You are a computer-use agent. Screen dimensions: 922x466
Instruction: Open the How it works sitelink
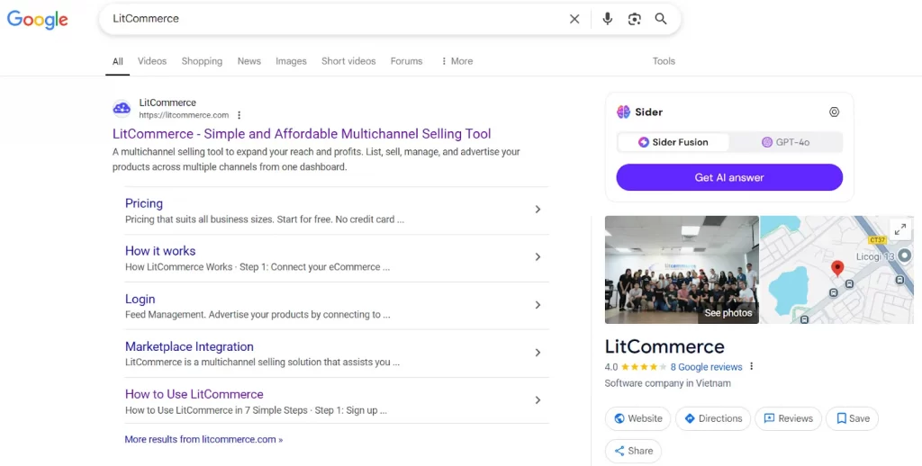(x=160, y=251)
